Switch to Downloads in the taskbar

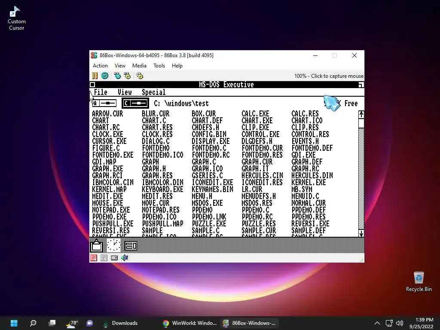120,323
